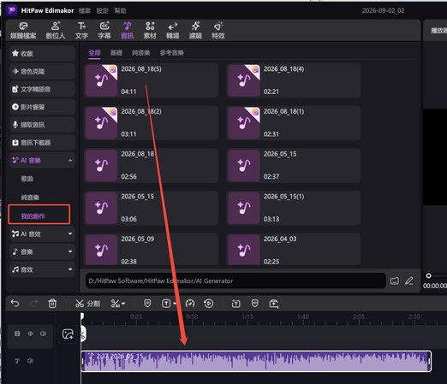Open the 檔案 file menu

pyautogui.click(x=85, y=11)
